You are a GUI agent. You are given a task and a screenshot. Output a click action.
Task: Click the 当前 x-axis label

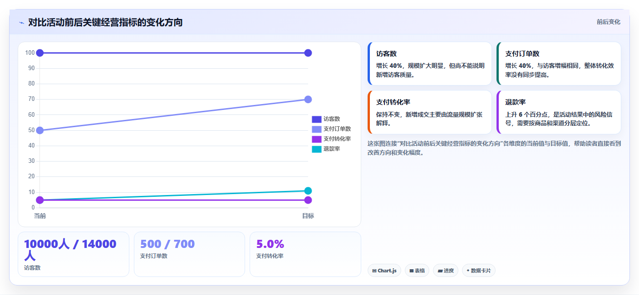pyautogui.click(x=40, y=216)
